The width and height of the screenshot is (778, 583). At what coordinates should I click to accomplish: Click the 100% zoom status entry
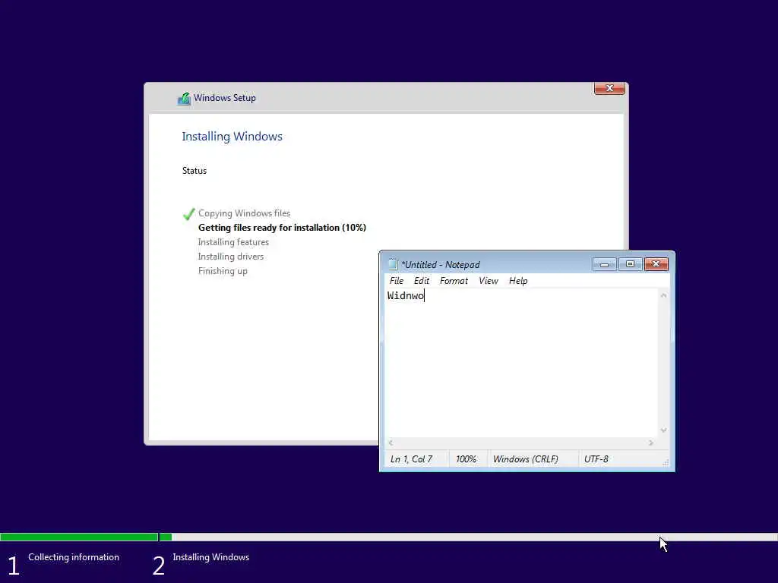[466, 459]
